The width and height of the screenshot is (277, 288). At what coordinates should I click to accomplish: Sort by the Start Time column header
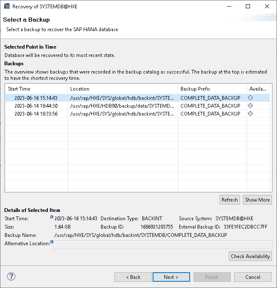(x=36, y=89)
